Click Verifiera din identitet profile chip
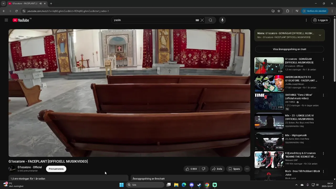 click(x=315, y=11)
